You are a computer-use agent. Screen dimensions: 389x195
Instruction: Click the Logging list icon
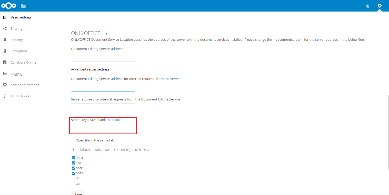click(5, 74)
